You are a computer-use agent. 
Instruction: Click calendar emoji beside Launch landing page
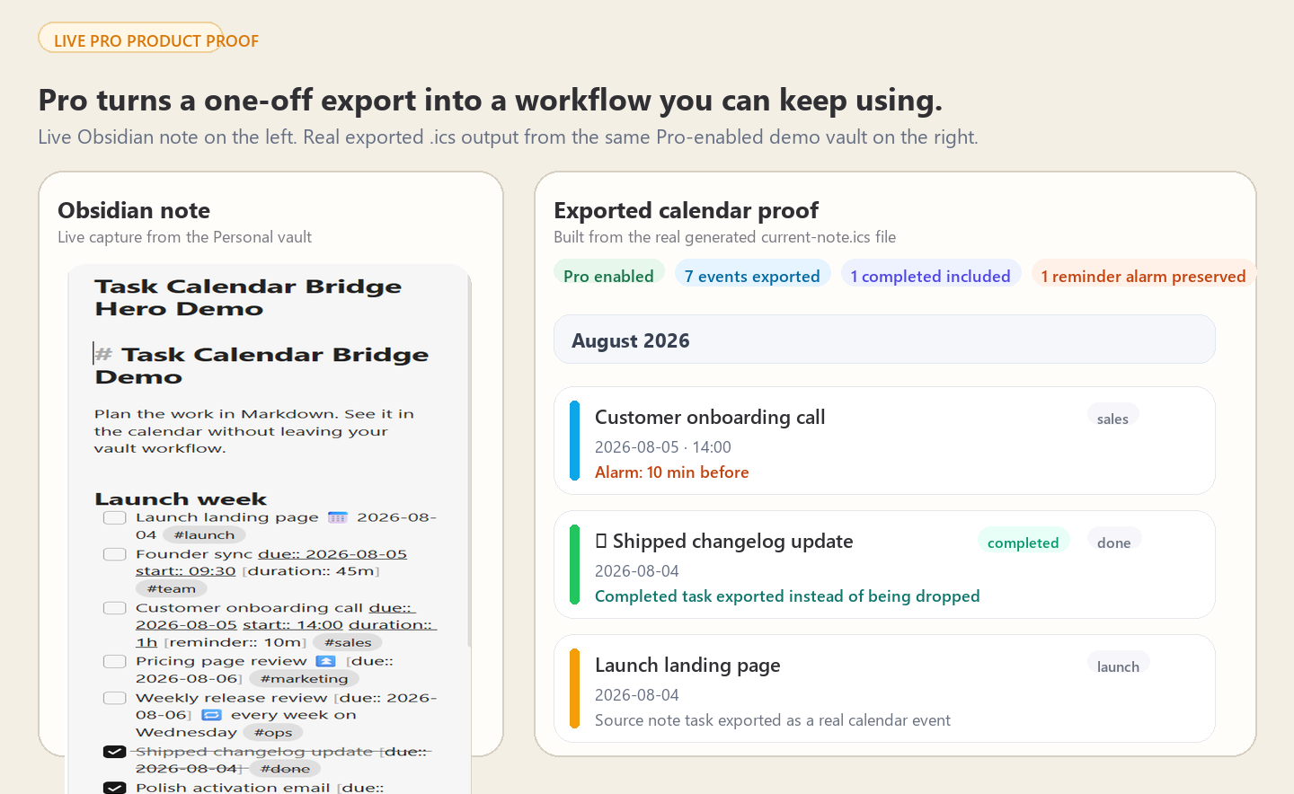pyautogui.click(x=338, y=517)
